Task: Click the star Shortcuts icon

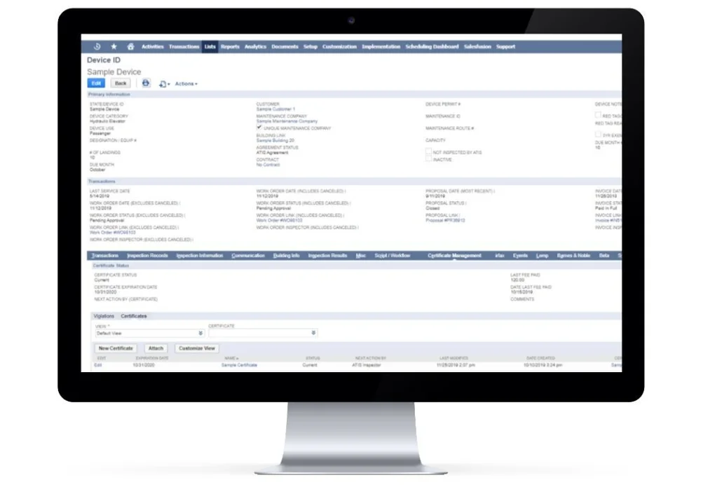Action: [114, 46]
